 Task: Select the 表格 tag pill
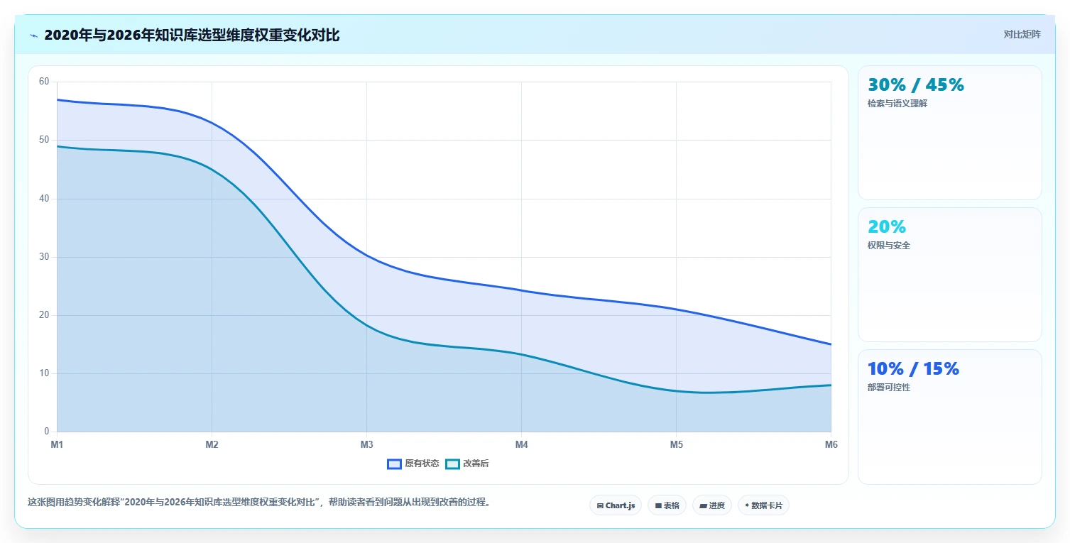click(667, 505)
